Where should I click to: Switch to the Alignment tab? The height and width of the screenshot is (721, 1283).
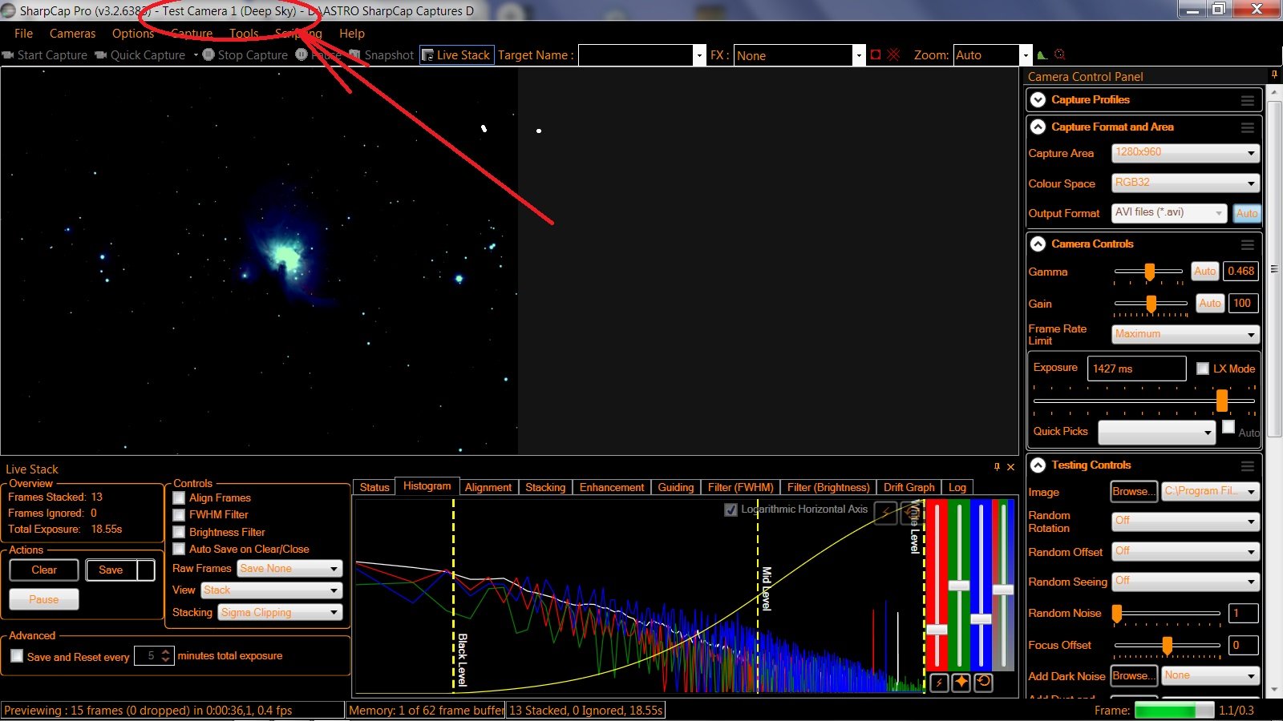(x=488, y=487)
